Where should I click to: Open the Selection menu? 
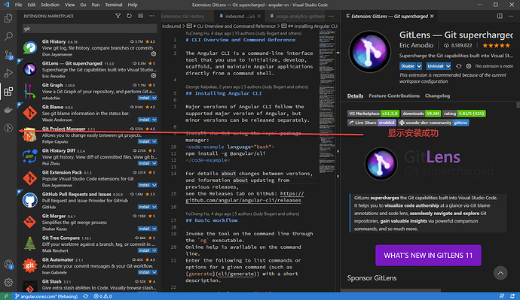(x=50, y=5)
